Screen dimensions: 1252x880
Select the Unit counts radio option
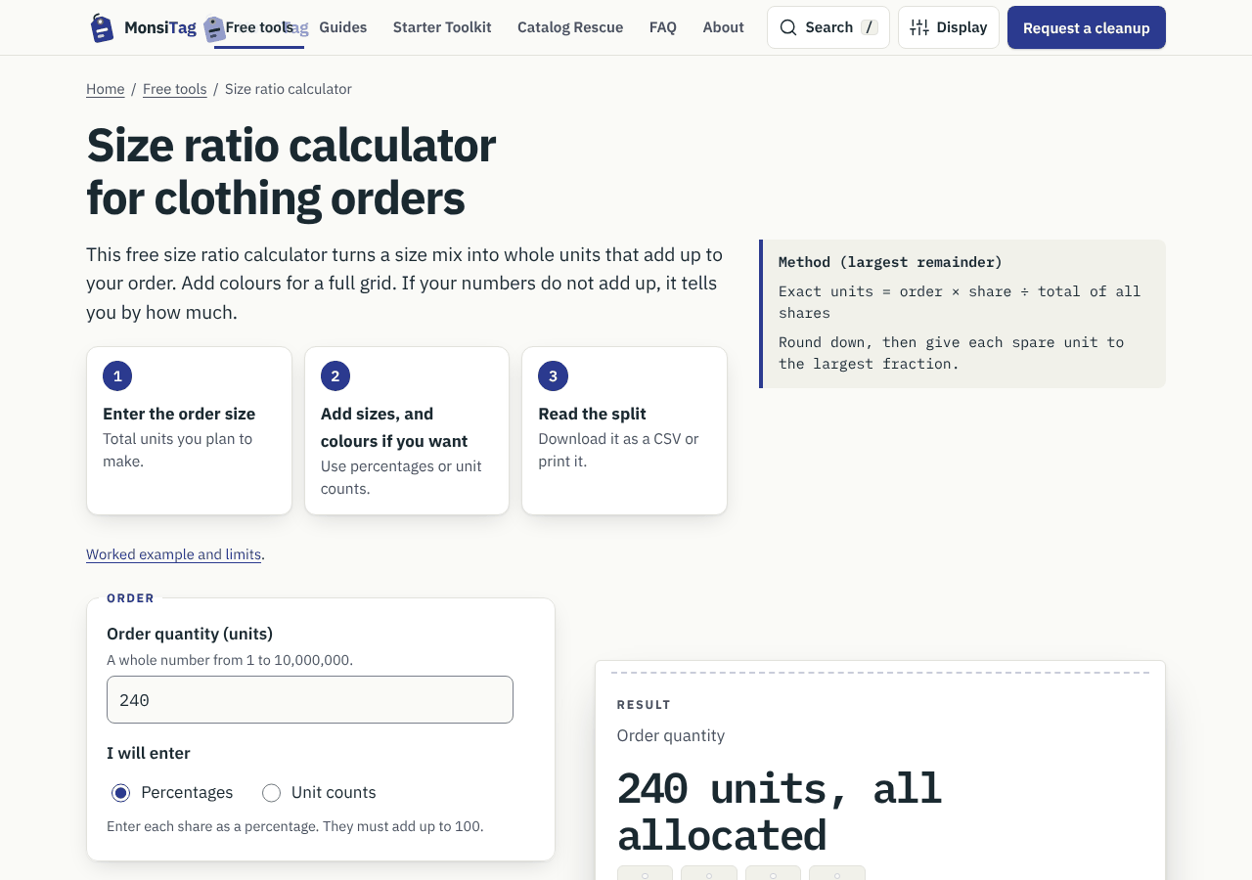[x=272, y=793]
